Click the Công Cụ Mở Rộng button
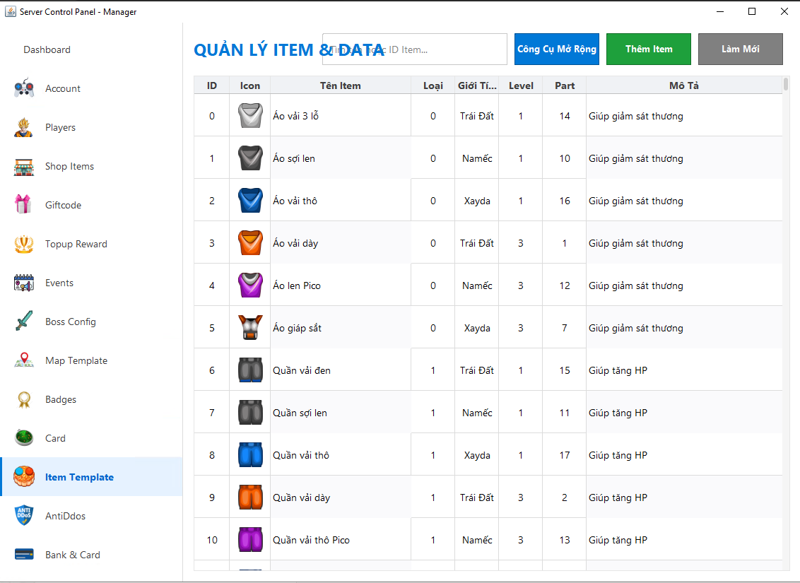This screenshot has width=800, height=583. pos(557,49)
